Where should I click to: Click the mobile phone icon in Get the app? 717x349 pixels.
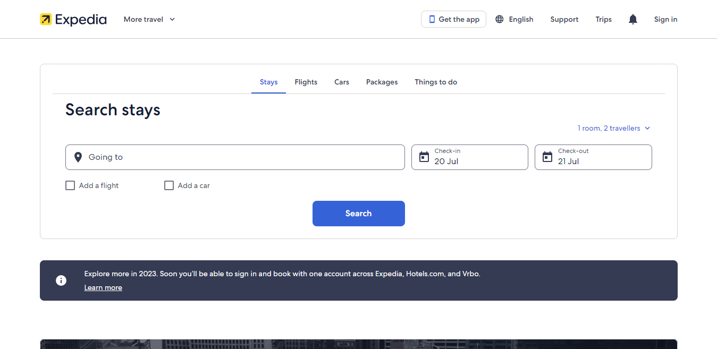pos(432,19)
